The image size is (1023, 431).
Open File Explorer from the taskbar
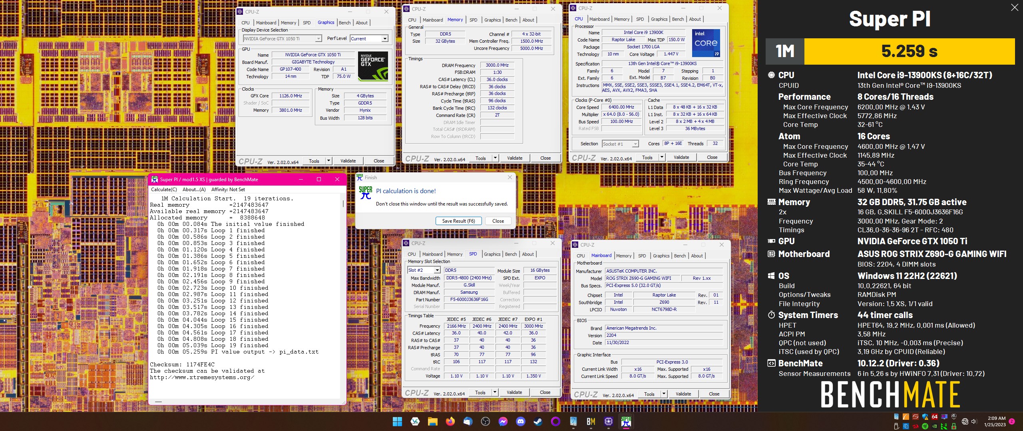[432, 421]
